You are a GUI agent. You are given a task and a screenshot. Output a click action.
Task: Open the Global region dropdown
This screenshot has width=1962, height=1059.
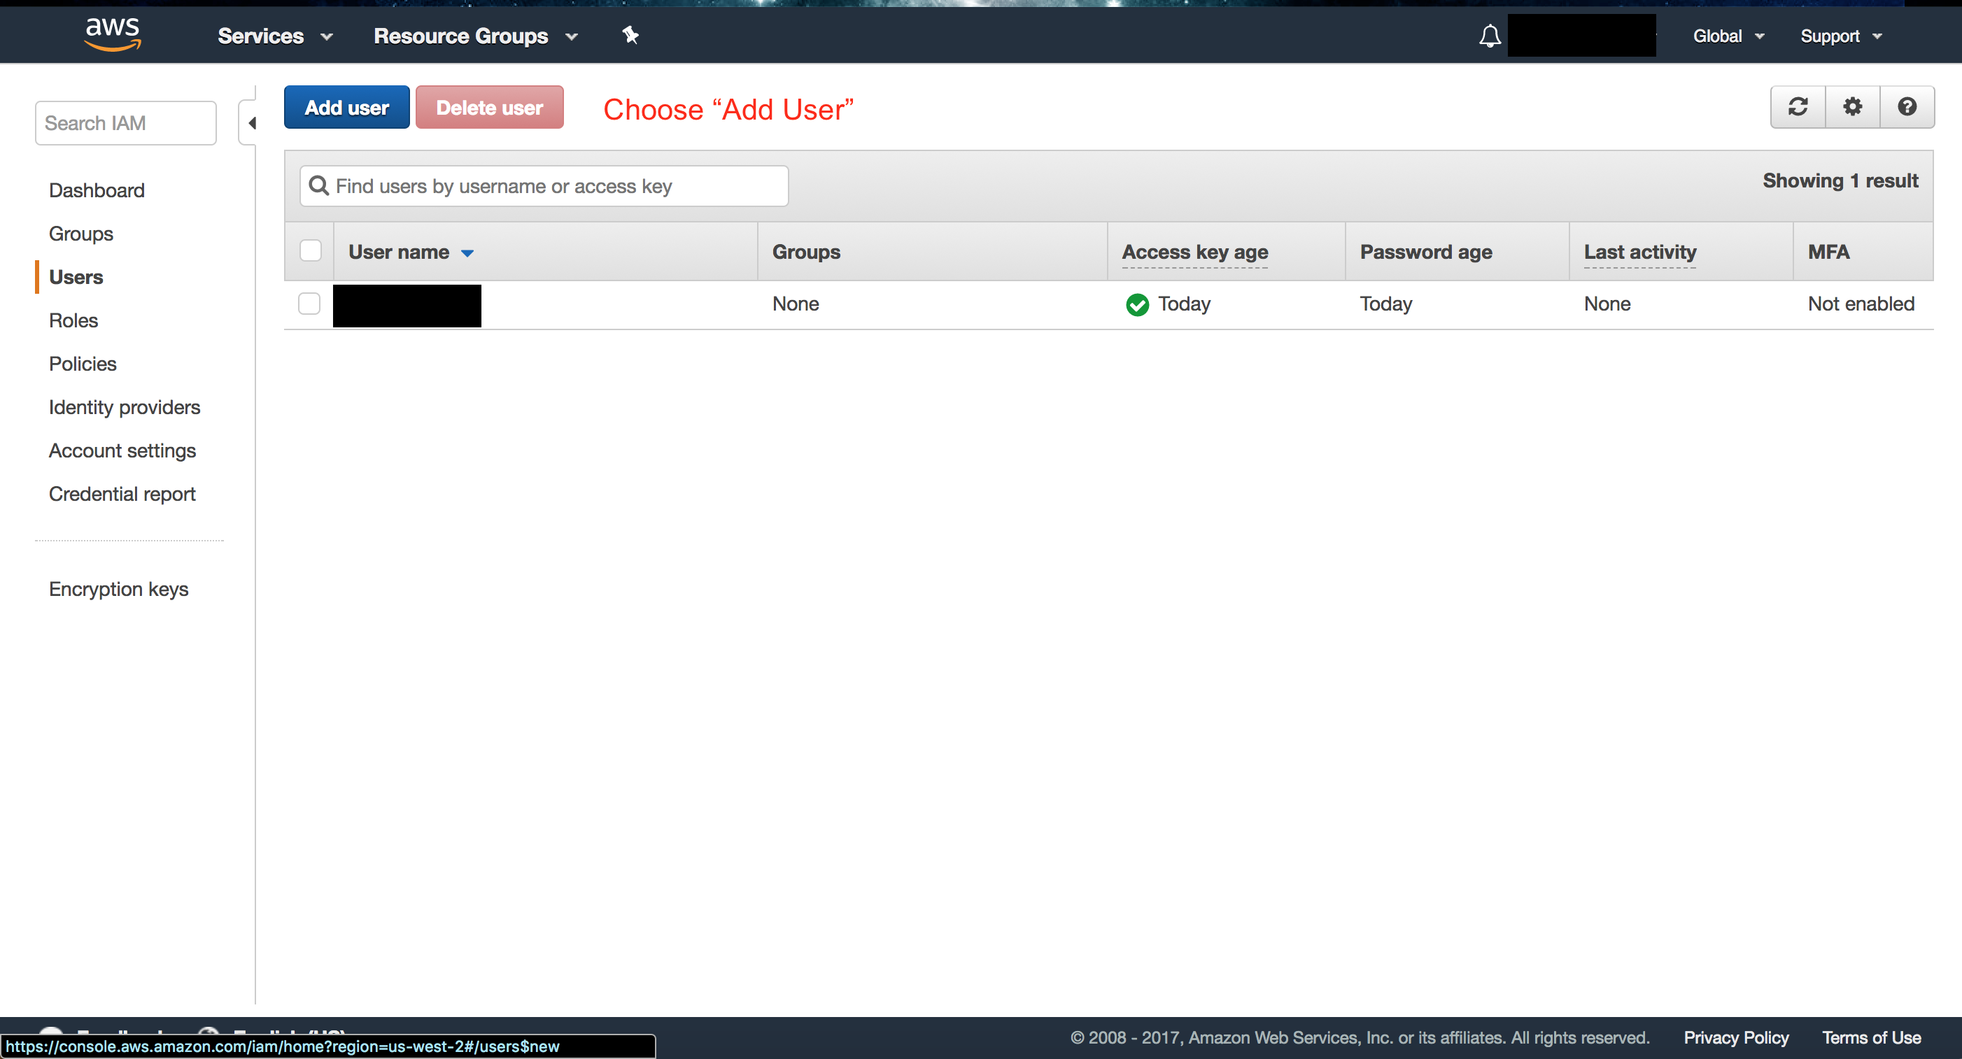(1728, 36)
